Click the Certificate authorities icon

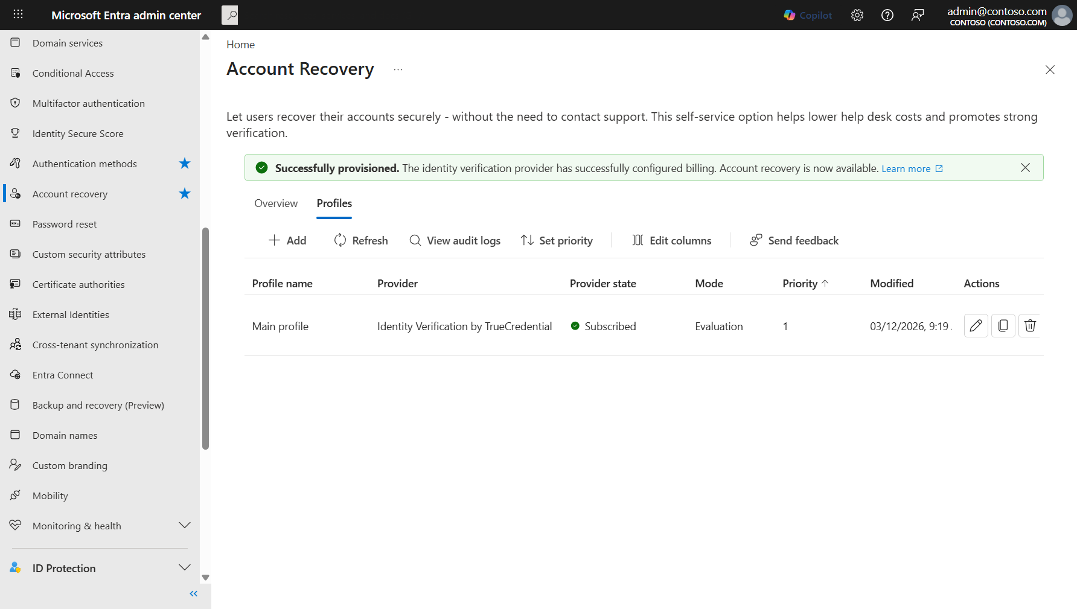(x=16, y=284)
